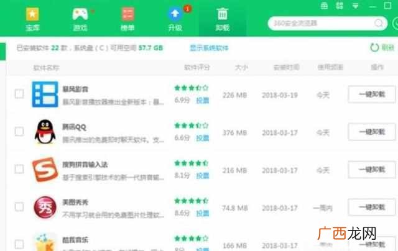Click the 226 MB size value
The width and height of the screenshot is (398, 251).
234,95
